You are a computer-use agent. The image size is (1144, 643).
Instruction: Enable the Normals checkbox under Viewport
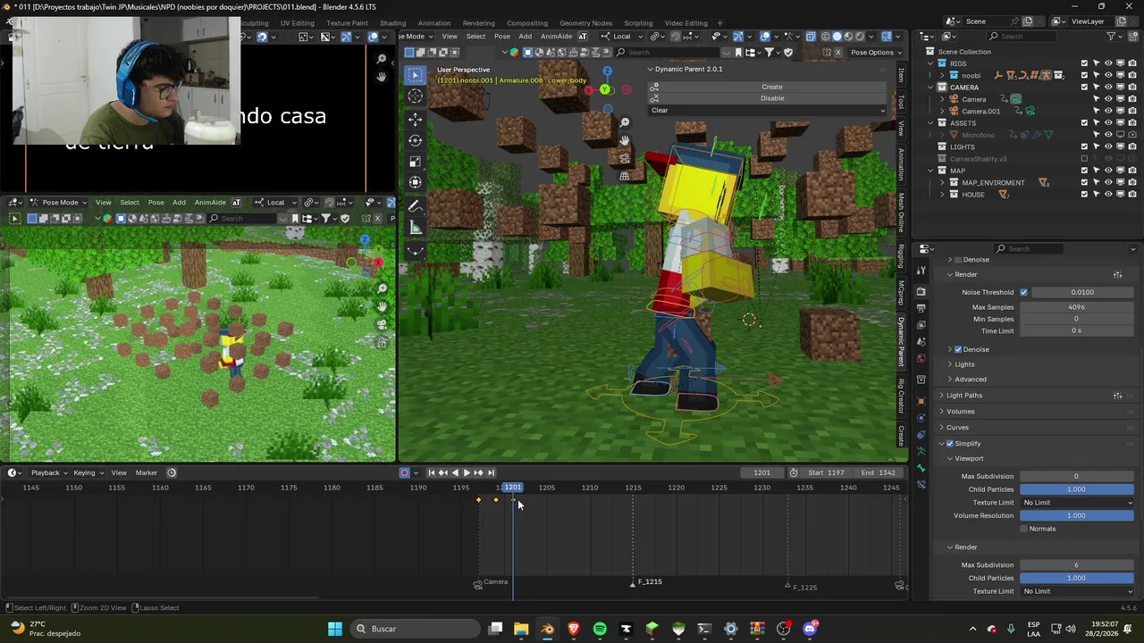click(x=1024, y=529)
